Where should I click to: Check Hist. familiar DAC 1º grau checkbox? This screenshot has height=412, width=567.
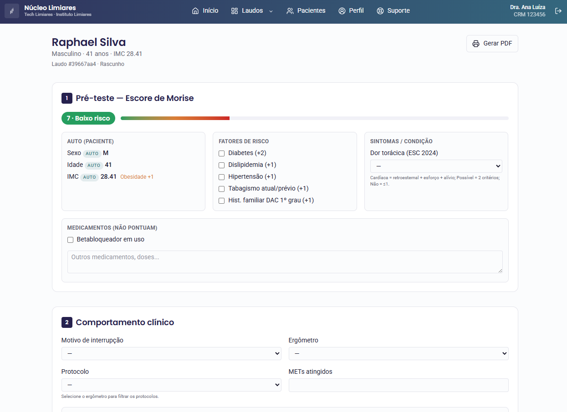coord(222,201)
